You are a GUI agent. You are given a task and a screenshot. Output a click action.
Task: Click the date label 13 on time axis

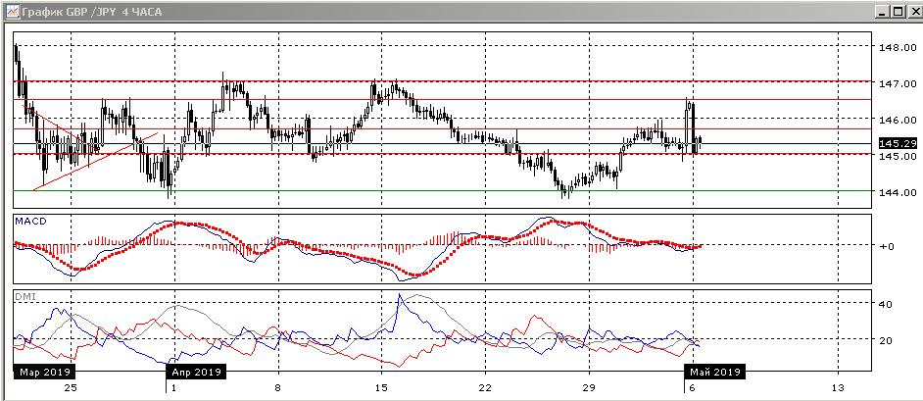pyautogui.click(x=838, y=387)
